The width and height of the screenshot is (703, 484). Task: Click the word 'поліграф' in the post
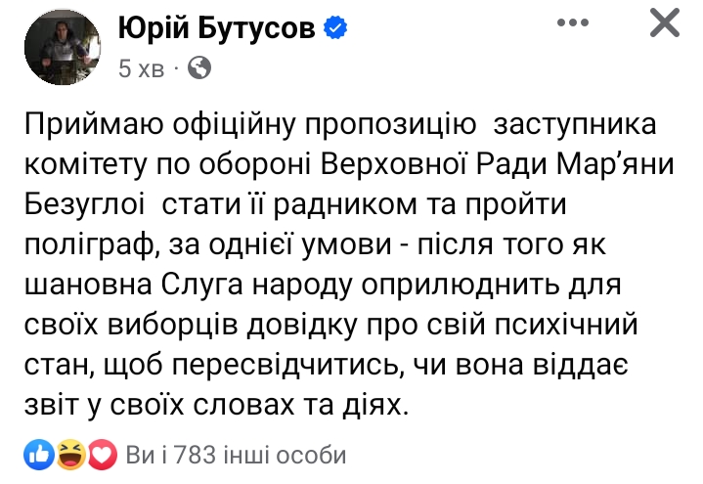tap(88, 244)
